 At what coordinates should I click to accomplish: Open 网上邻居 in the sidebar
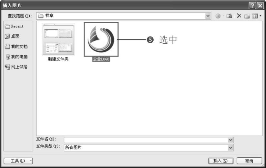click(x=16, y=67)
